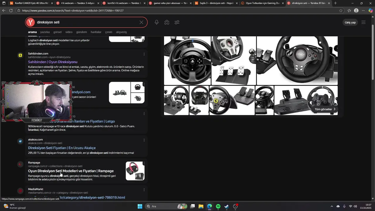Switch to haritalar tab
Screen dimensions: 375x211
click(x=96, y=32)
